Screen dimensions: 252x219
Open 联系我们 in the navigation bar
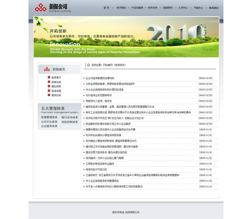(214, 8)
